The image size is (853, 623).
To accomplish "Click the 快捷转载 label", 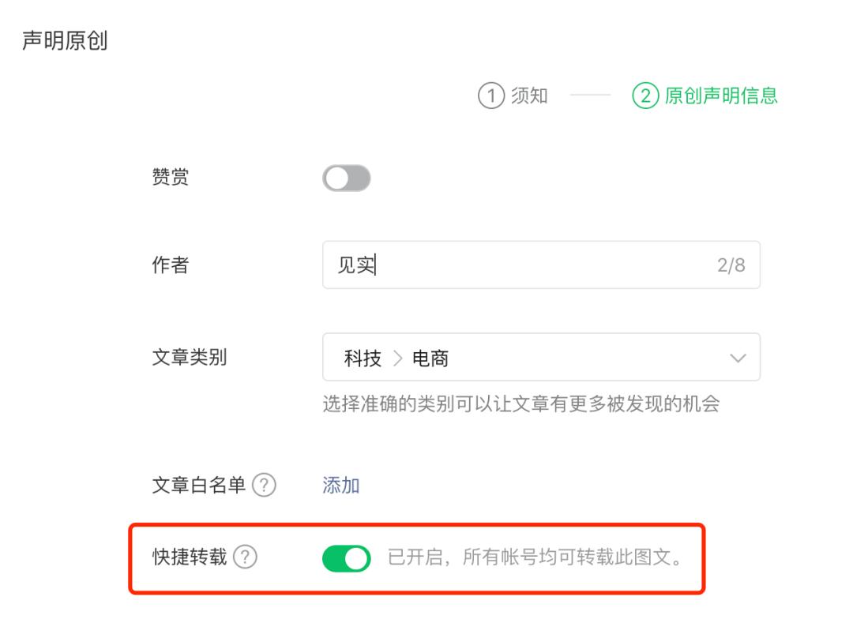I will click(190, 557).
